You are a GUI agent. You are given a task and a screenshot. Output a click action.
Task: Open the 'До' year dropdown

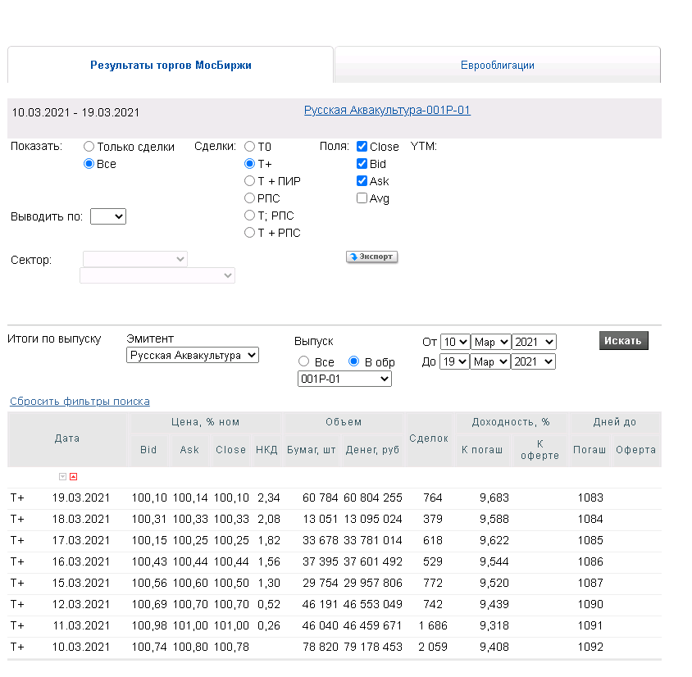coord(533,361)
